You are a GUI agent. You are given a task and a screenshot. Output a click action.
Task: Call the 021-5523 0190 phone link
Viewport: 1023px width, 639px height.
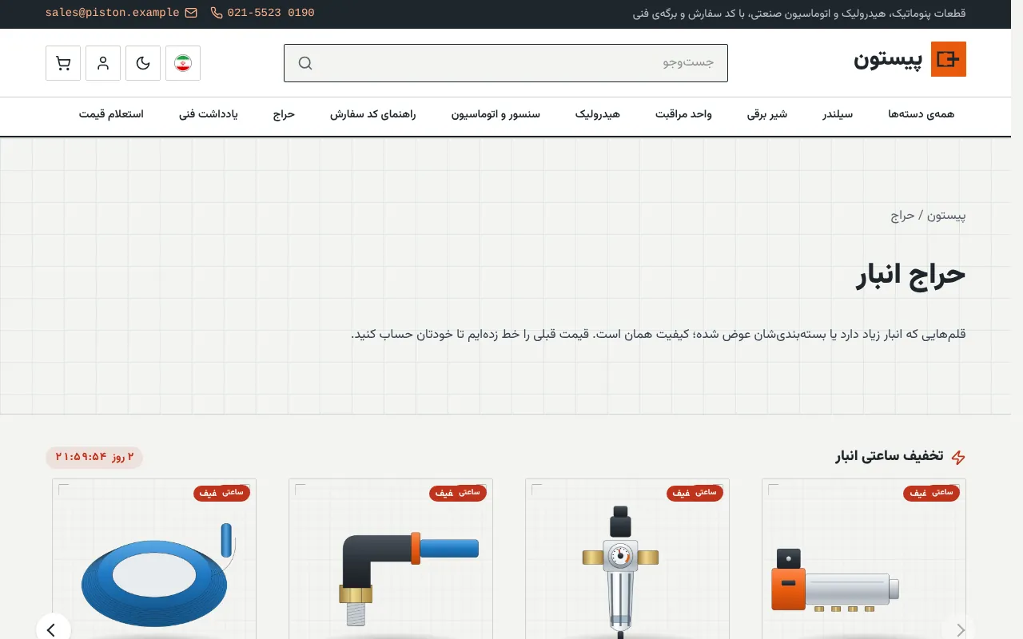tap(271, 13)
